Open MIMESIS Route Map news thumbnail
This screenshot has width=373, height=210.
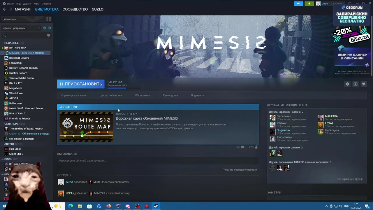[x=86, y=127]
